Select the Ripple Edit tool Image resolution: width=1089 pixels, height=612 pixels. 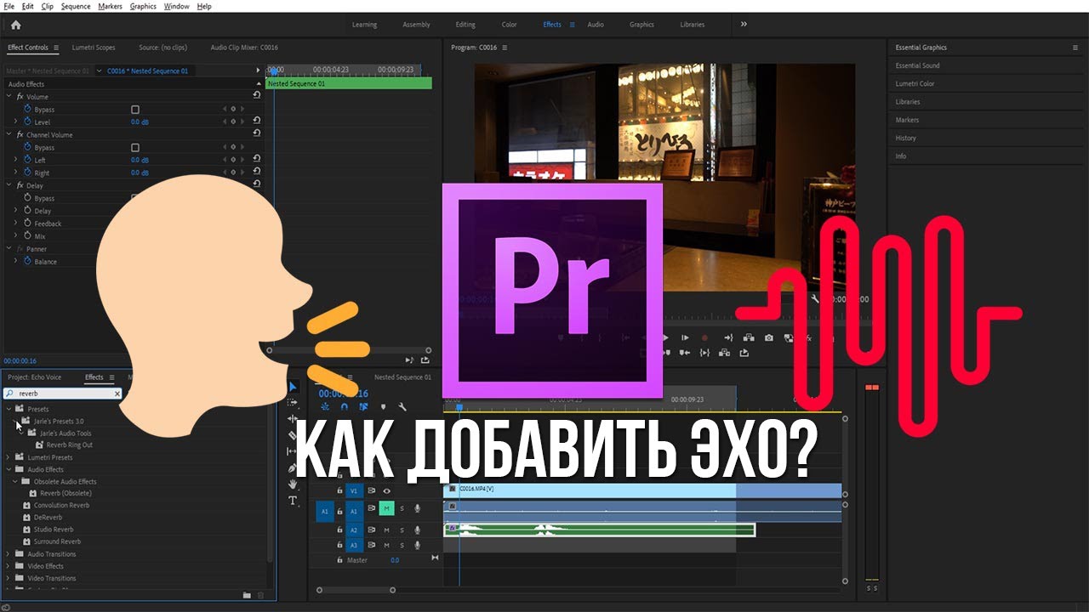click(293, 419)
